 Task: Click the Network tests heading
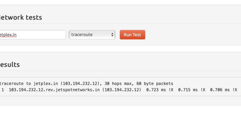tap(21, 17)
